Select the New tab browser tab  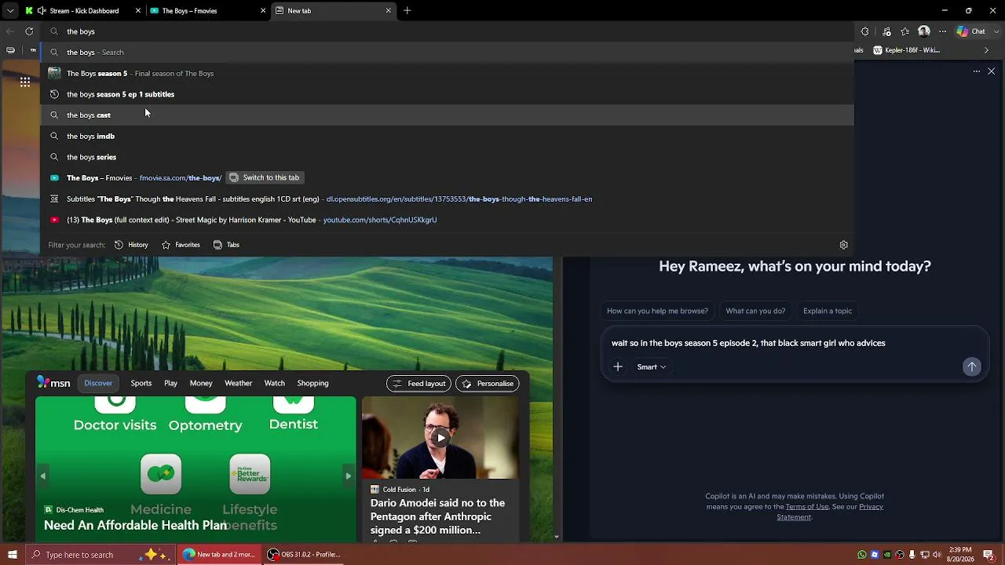pyautogui.click(x=334, y=11)
